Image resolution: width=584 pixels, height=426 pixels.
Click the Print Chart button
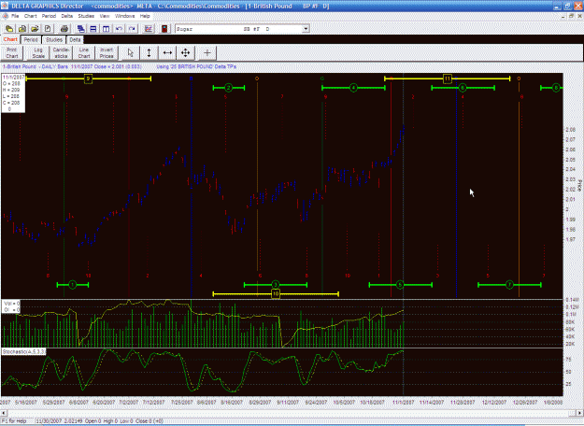12,53
